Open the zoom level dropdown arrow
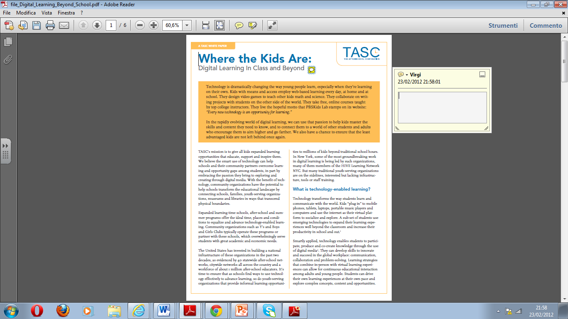 tap(187, 25)
